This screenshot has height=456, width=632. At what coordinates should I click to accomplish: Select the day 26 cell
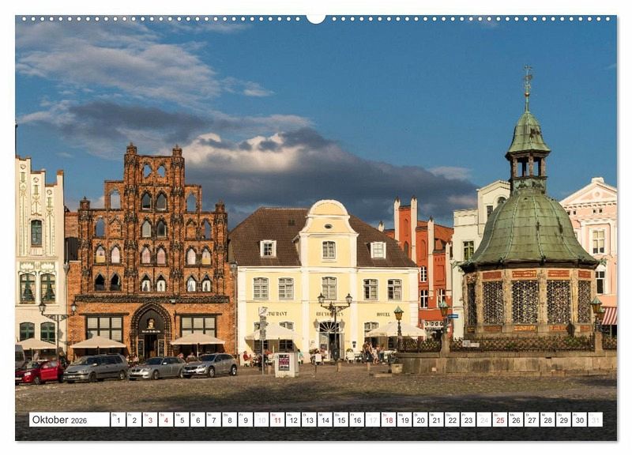point(516,420)
